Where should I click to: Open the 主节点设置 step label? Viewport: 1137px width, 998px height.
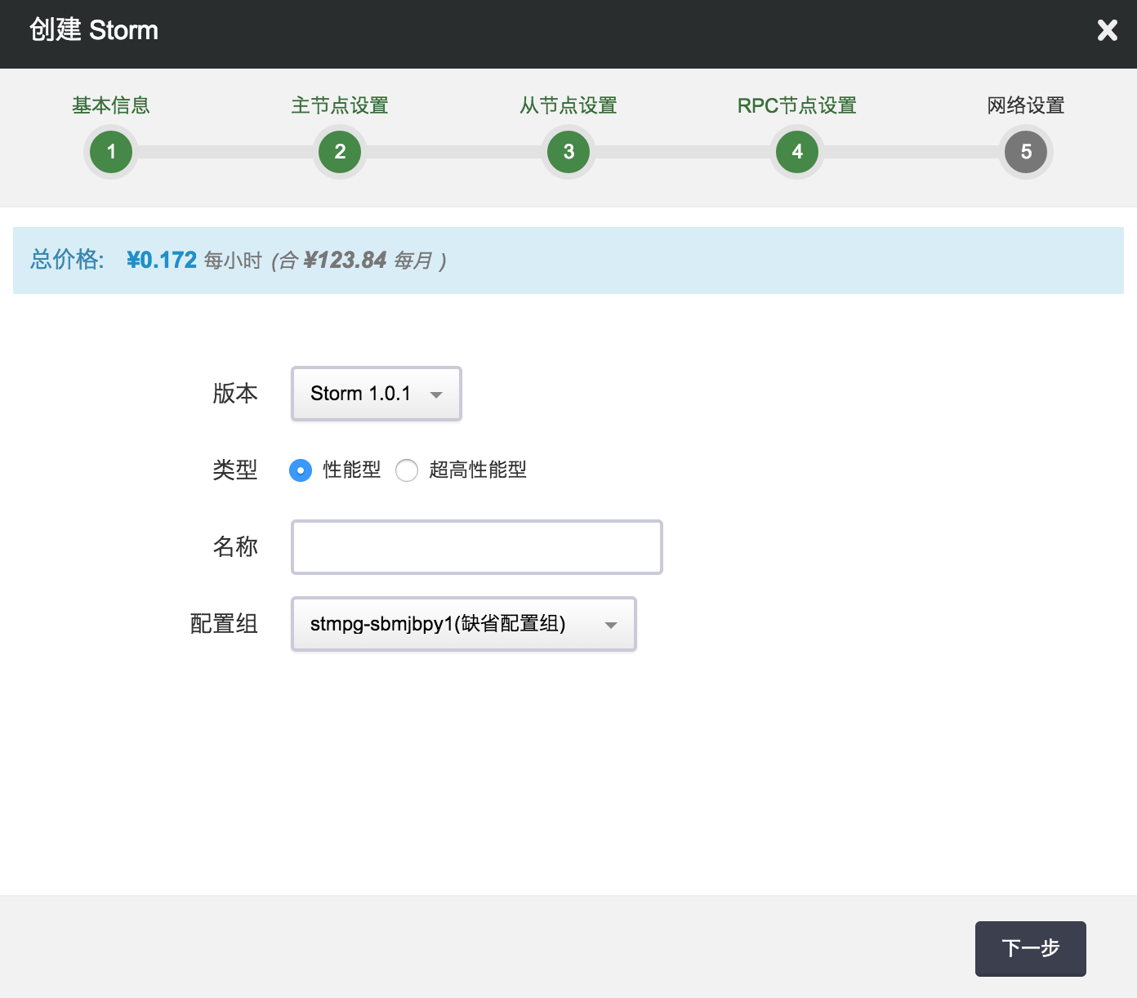(340, 105)
